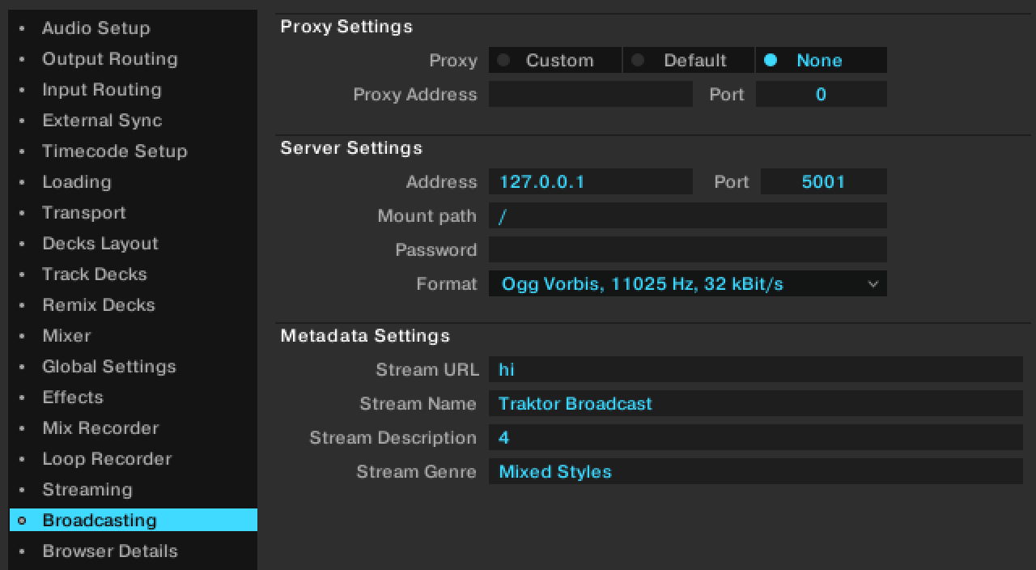The height and width of the screenshot is (570, 1036).
Task: Open Effects preferences
Action: pyautogui.click(x=73, y=398)
